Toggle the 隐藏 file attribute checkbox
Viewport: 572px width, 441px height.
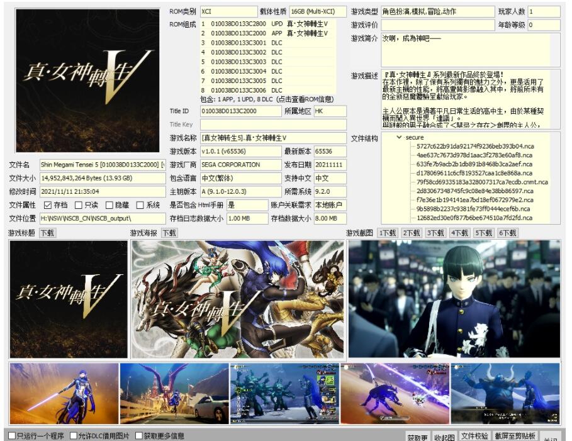109,205
